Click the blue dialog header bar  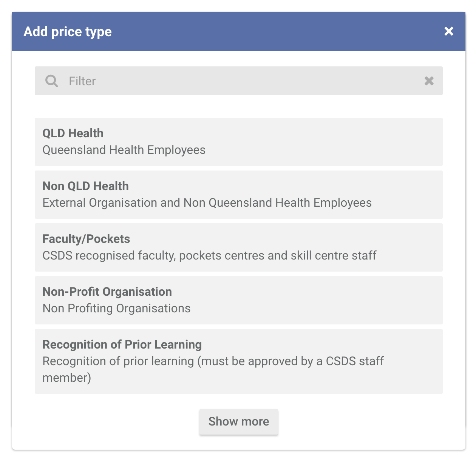pyautogui.click(x=239, y=32)
